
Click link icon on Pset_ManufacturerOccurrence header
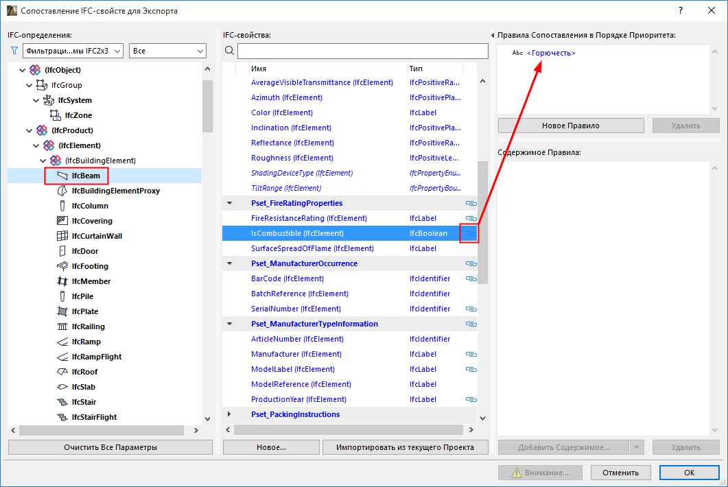(471, 263)
